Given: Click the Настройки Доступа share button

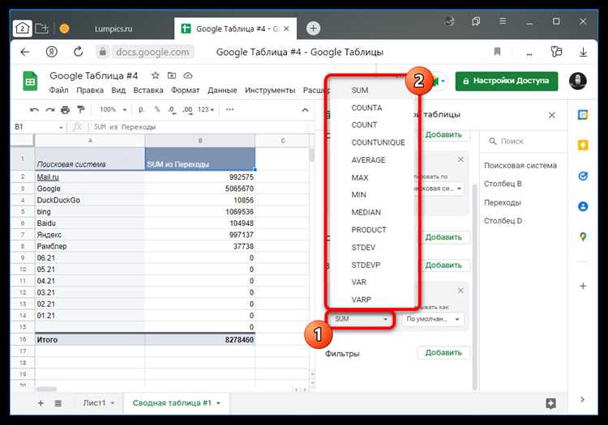Looking at the screenshot, I should (507, 81).
